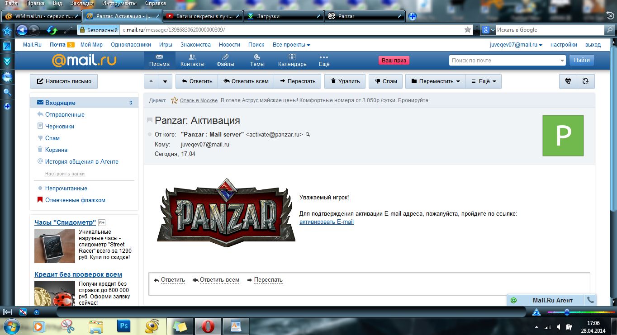Open the juveqev07@mail.ru account dropdown
Viewport: 617px width, 335px height.
click(516, 45)
